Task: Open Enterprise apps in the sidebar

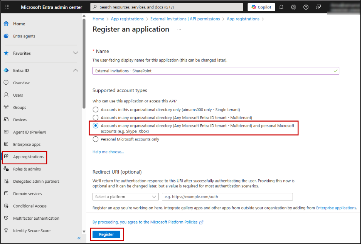Action: 27,144
